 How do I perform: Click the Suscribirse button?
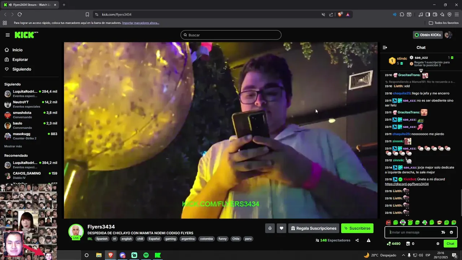point(357,228)
